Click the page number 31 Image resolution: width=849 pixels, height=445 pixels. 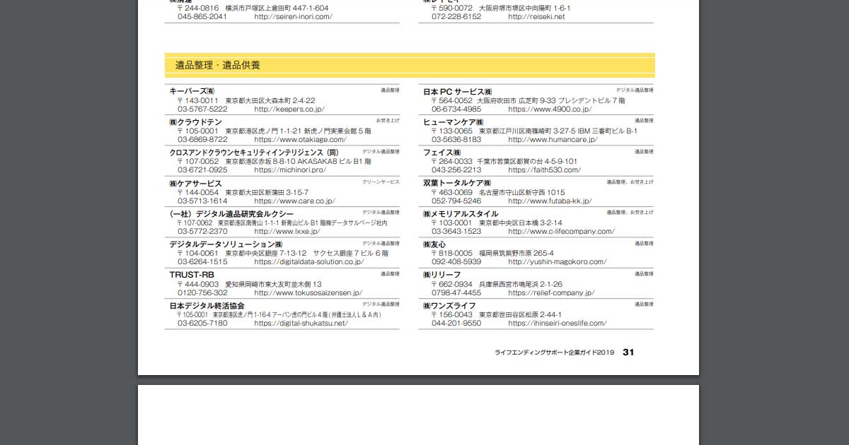coord(628,352)
